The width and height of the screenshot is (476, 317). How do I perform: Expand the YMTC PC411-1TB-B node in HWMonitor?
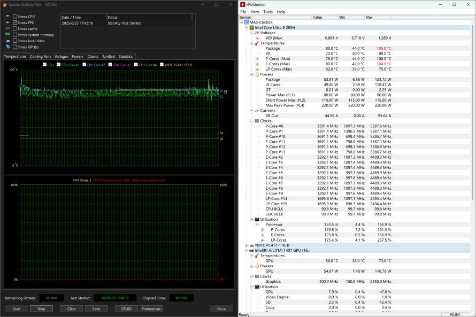(247, 245)
